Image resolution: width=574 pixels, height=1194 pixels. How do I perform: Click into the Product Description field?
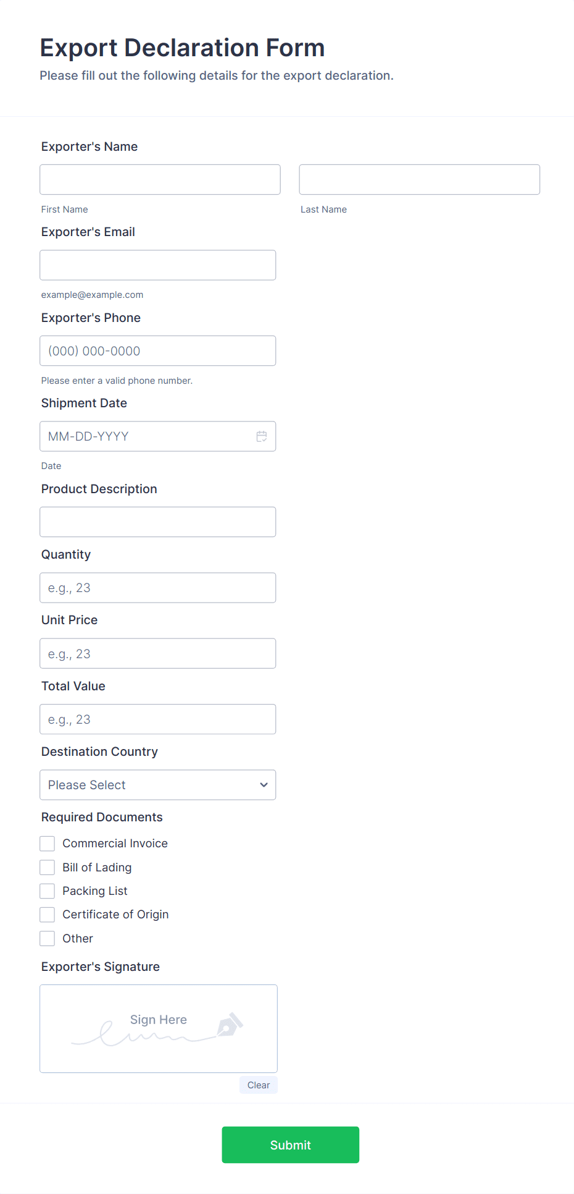(x=157, y=522)
